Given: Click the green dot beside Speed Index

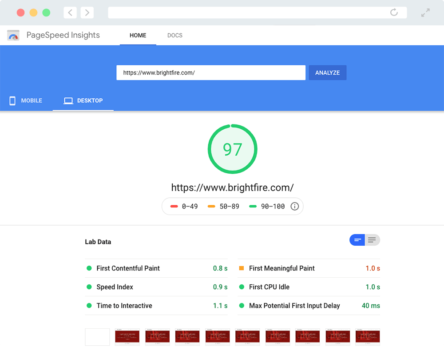Looking at the screenshot, I should 90,287.
